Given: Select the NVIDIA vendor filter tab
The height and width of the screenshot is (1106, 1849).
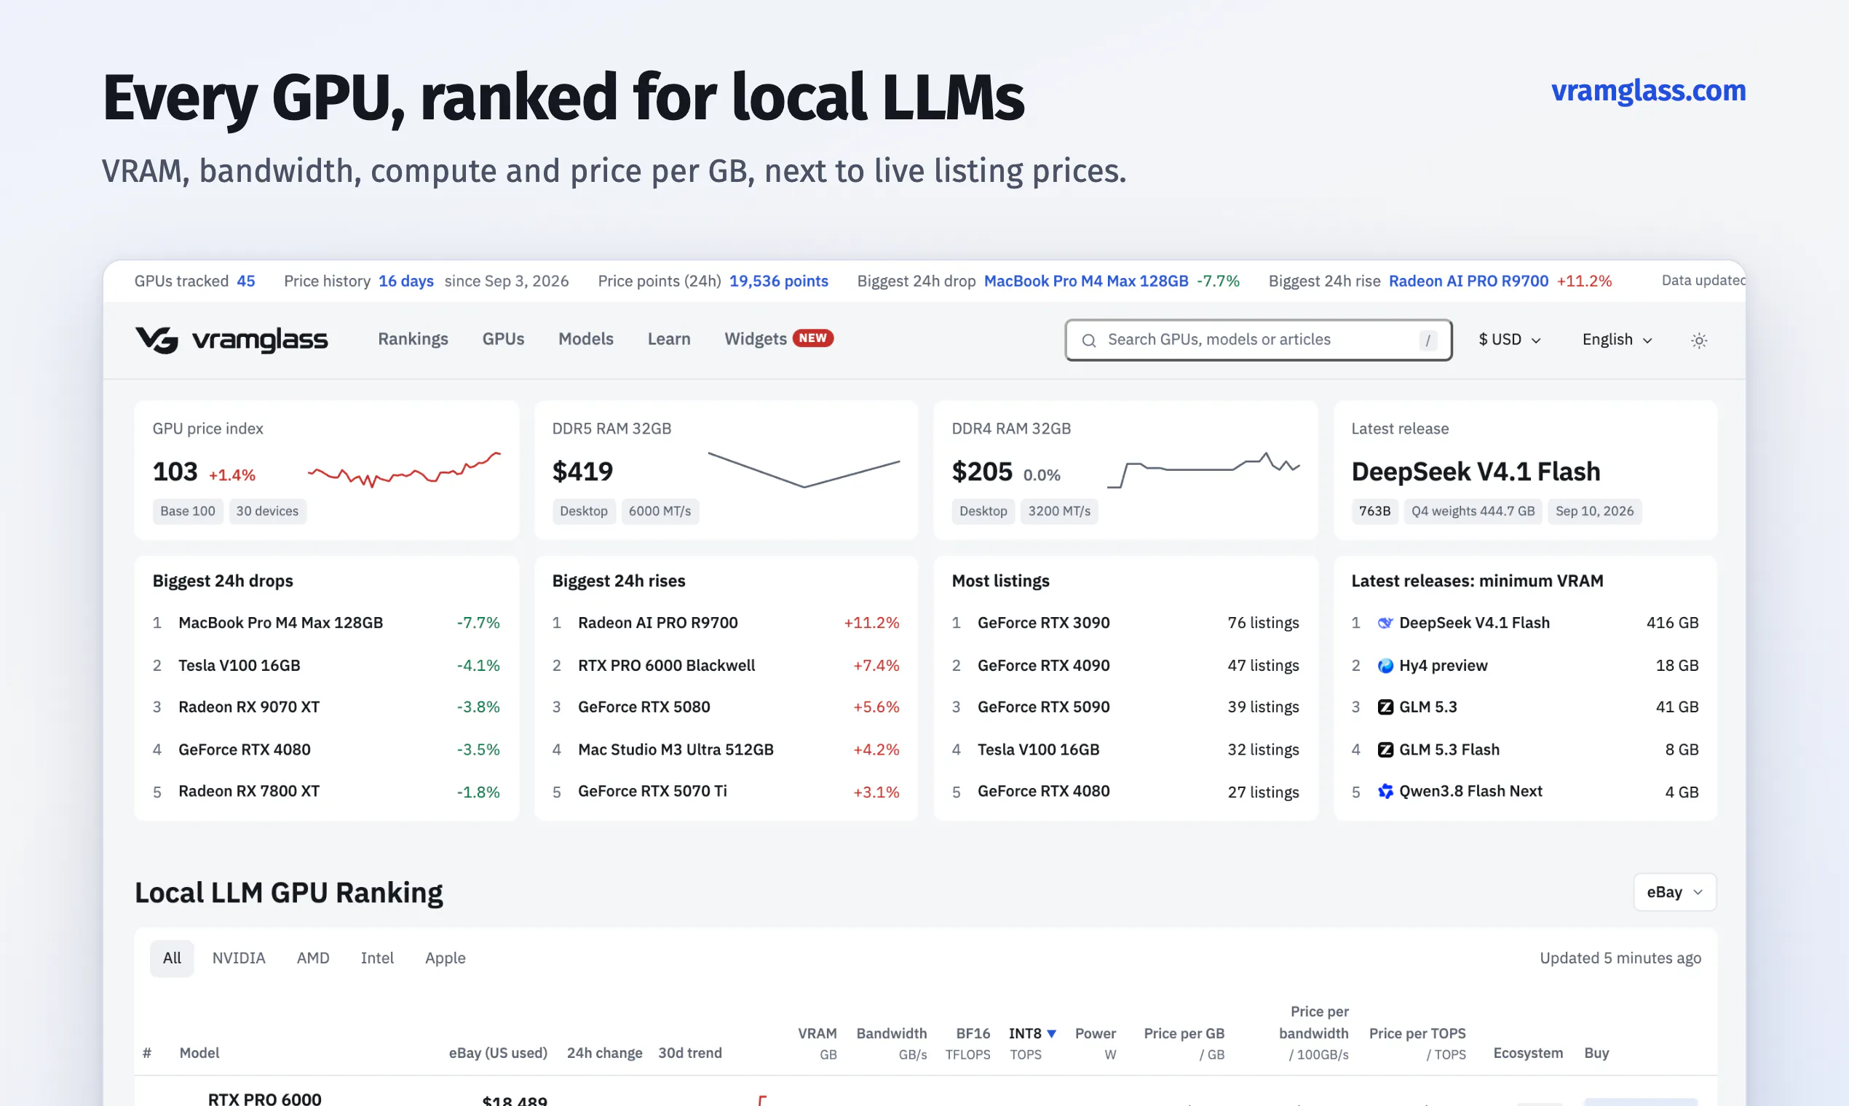Looking at the screenshot, I should pyautogui.click(x=239, y=958).
